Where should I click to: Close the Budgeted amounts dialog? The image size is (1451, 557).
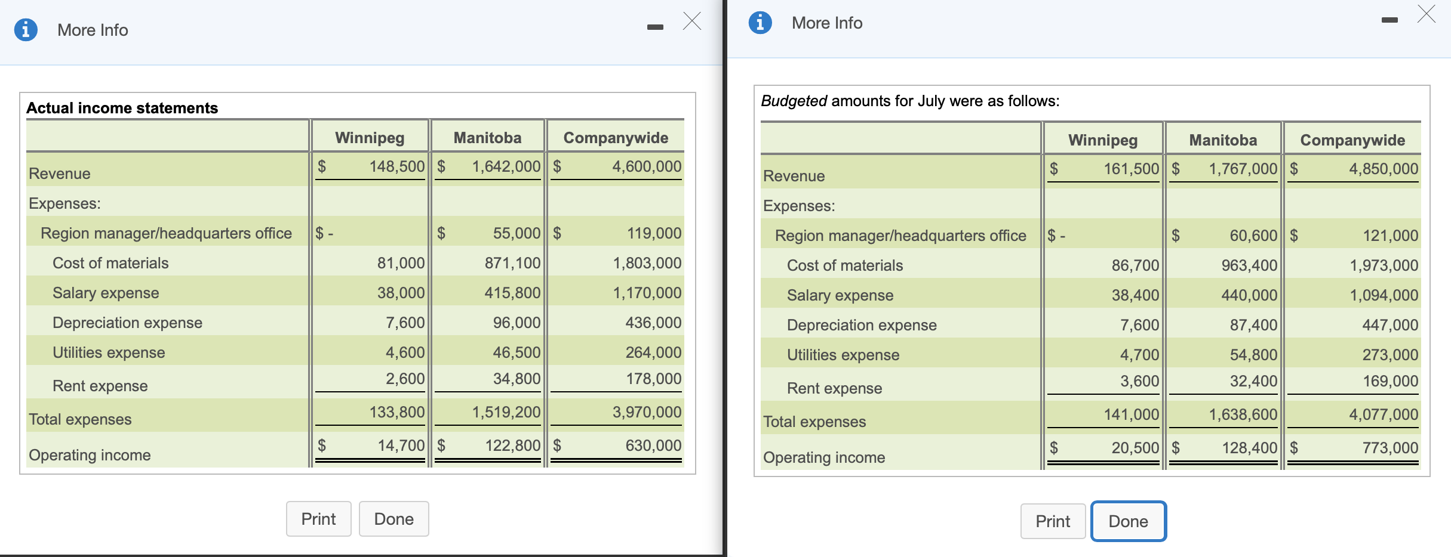click(1427, 14)
